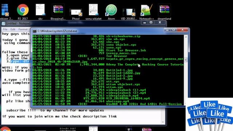Screen dimensions: 233x131
Task: Click the 'check description link' line in Notepad
Action: 59,116
